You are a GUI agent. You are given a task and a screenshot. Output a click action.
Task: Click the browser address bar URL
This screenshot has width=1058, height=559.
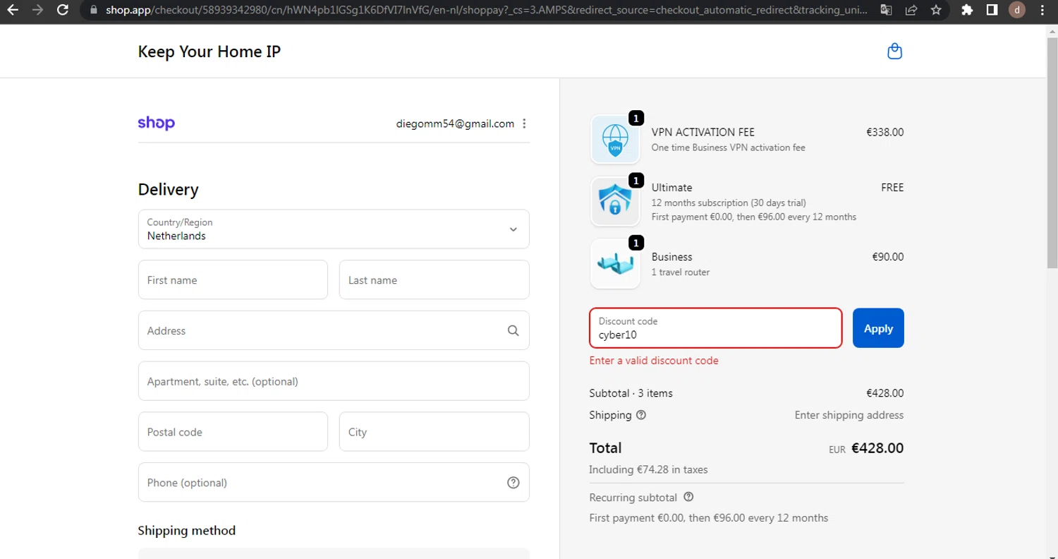pyautogui.click(x=487, y=10)
